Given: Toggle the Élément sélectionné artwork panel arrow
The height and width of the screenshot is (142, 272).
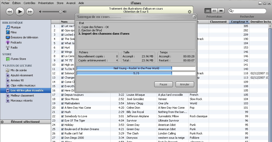Looking at the screenshot, I should tap(2, 122).
